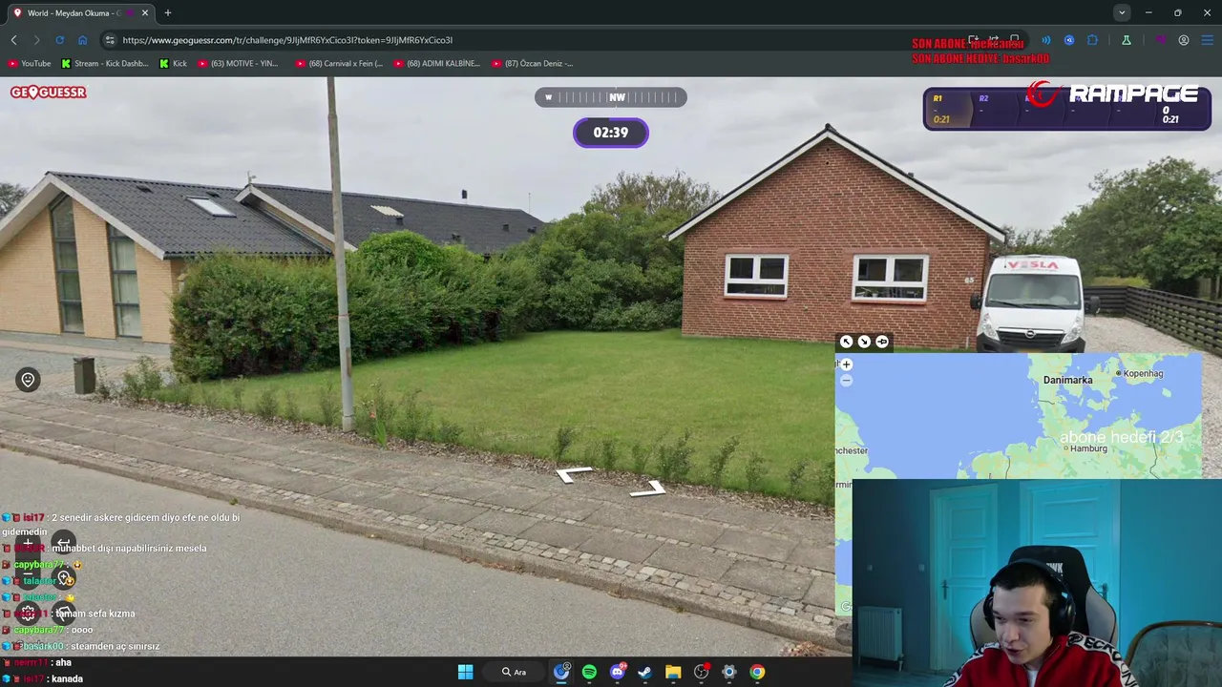This screenshot has height=687, width=1222.
Task: Click the media casting sound-wave icon
Action: [1046, 40]
